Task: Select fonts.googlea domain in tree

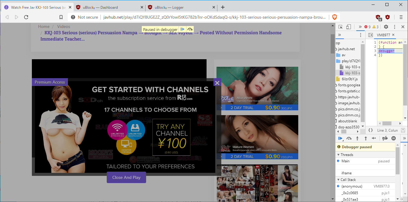Action: pyautogui.click(x=349, y=85)
